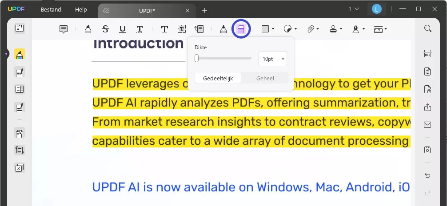Run OCR text recognition
Screen dimensions: 447x206
click(x=427, y=54)
